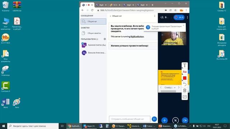
Task: Open the browser share icon
Action: pos(170,10)
